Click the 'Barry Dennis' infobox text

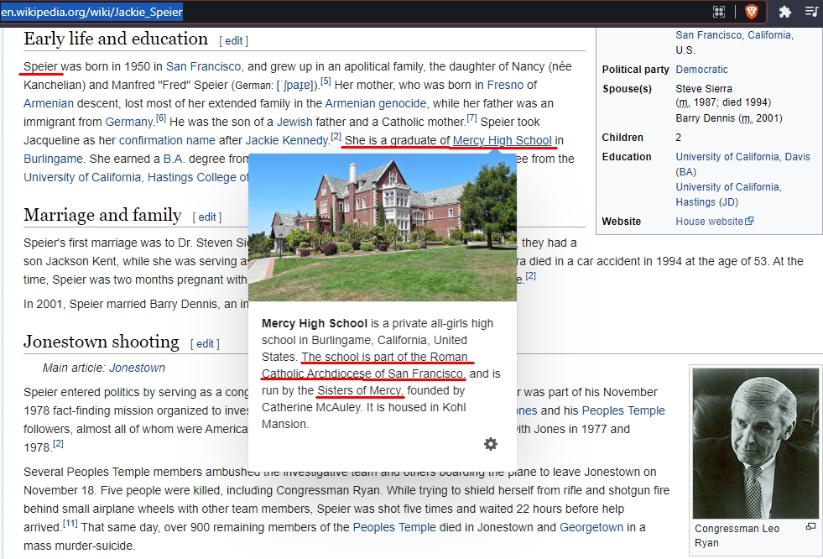(705, 118)
